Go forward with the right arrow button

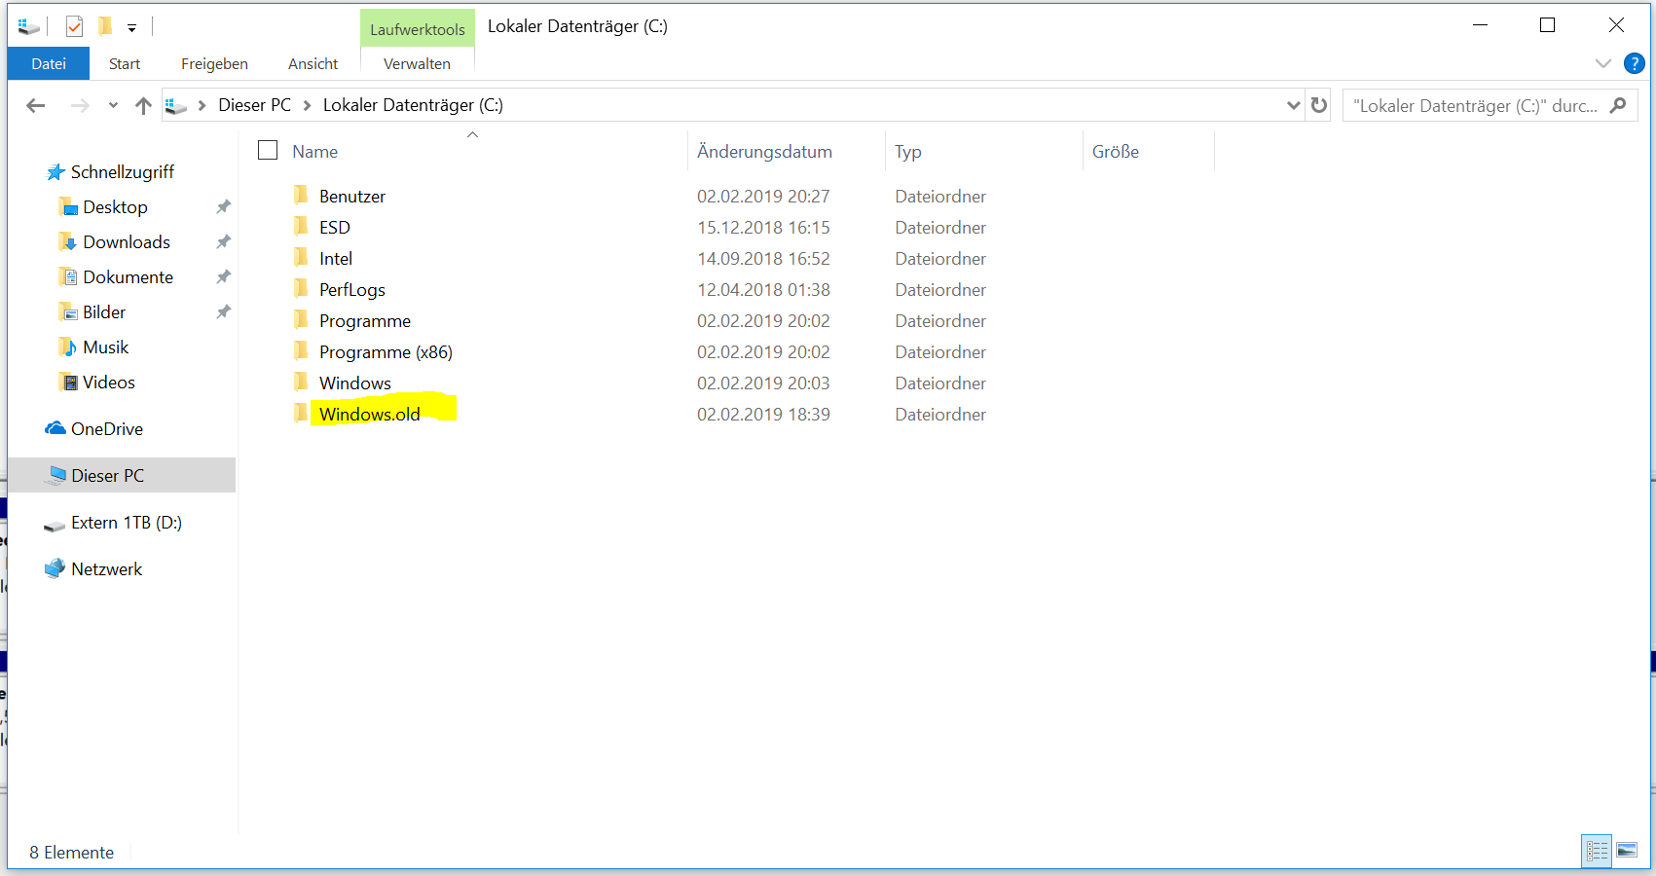80,105
